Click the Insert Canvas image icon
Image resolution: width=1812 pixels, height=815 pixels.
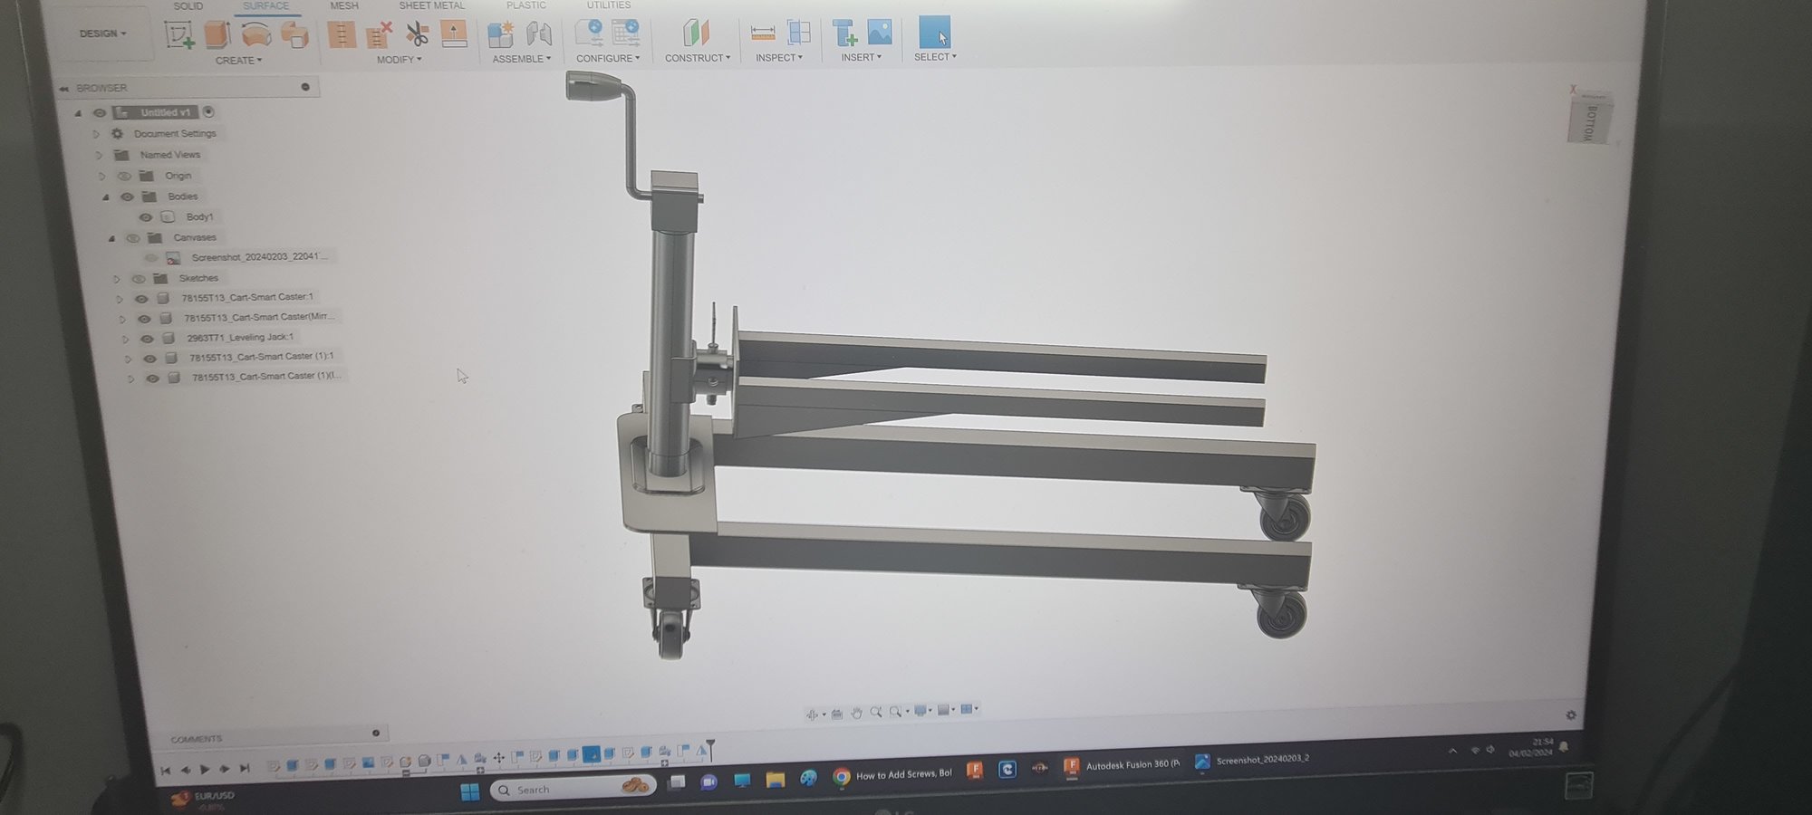pyautogui.click(x=880, y=33)
